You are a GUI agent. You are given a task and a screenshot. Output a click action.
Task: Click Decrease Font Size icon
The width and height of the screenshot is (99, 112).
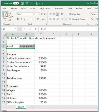pos(45,14)
